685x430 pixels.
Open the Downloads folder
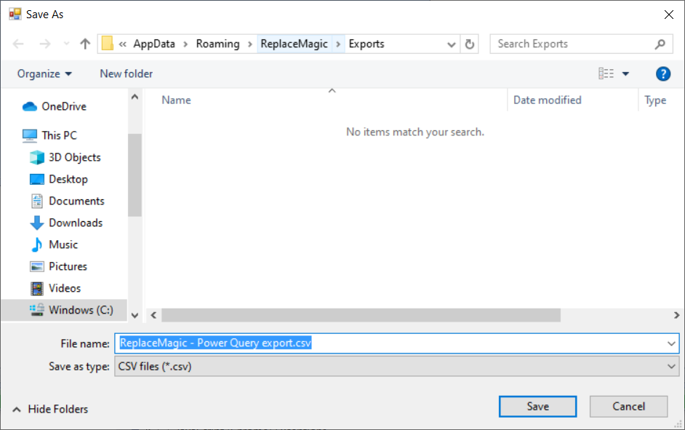pyautogui.click(x=75, y=223)
